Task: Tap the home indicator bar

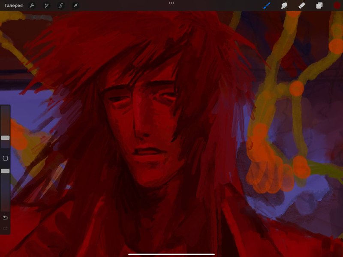Action: pos(171,254)
